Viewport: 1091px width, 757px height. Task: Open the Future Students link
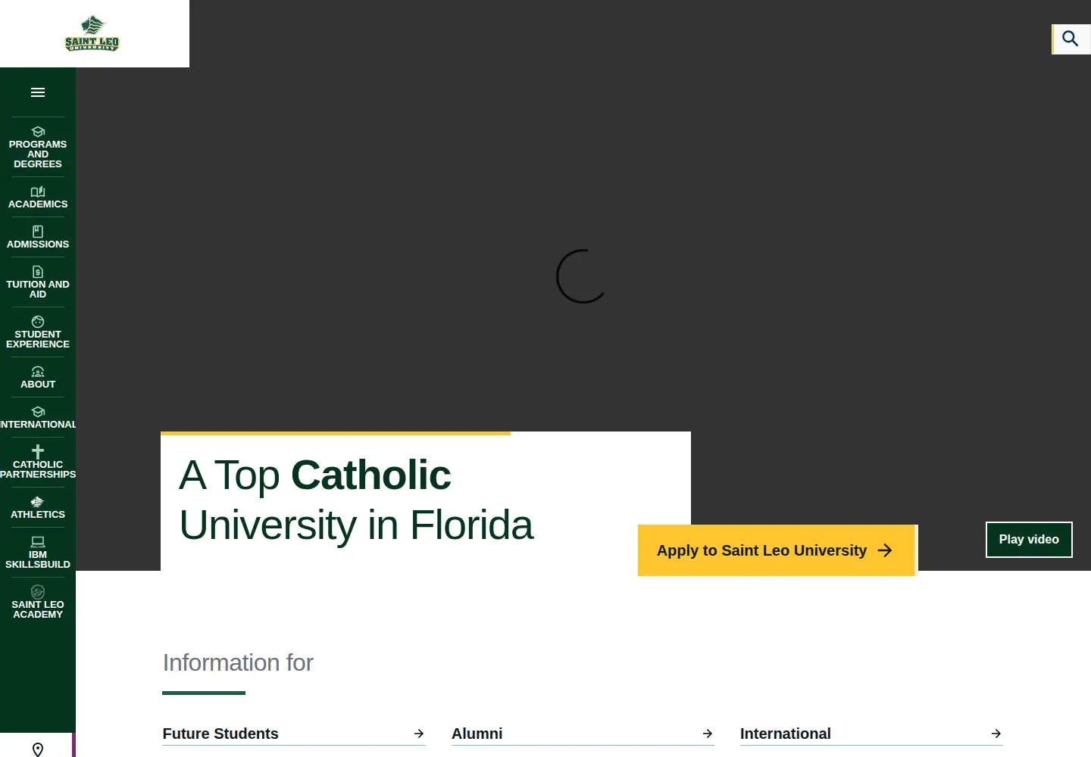point(294,734)
